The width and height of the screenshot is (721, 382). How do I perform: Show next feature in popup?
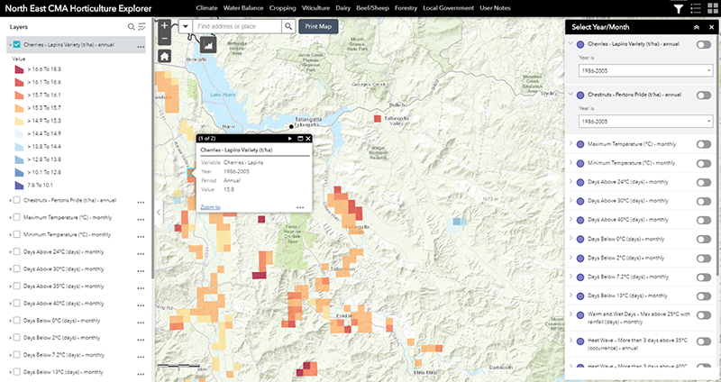289,139
